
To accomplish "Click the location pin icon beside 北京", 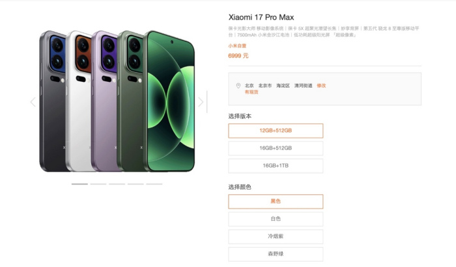I will click(x=238, y=86).
